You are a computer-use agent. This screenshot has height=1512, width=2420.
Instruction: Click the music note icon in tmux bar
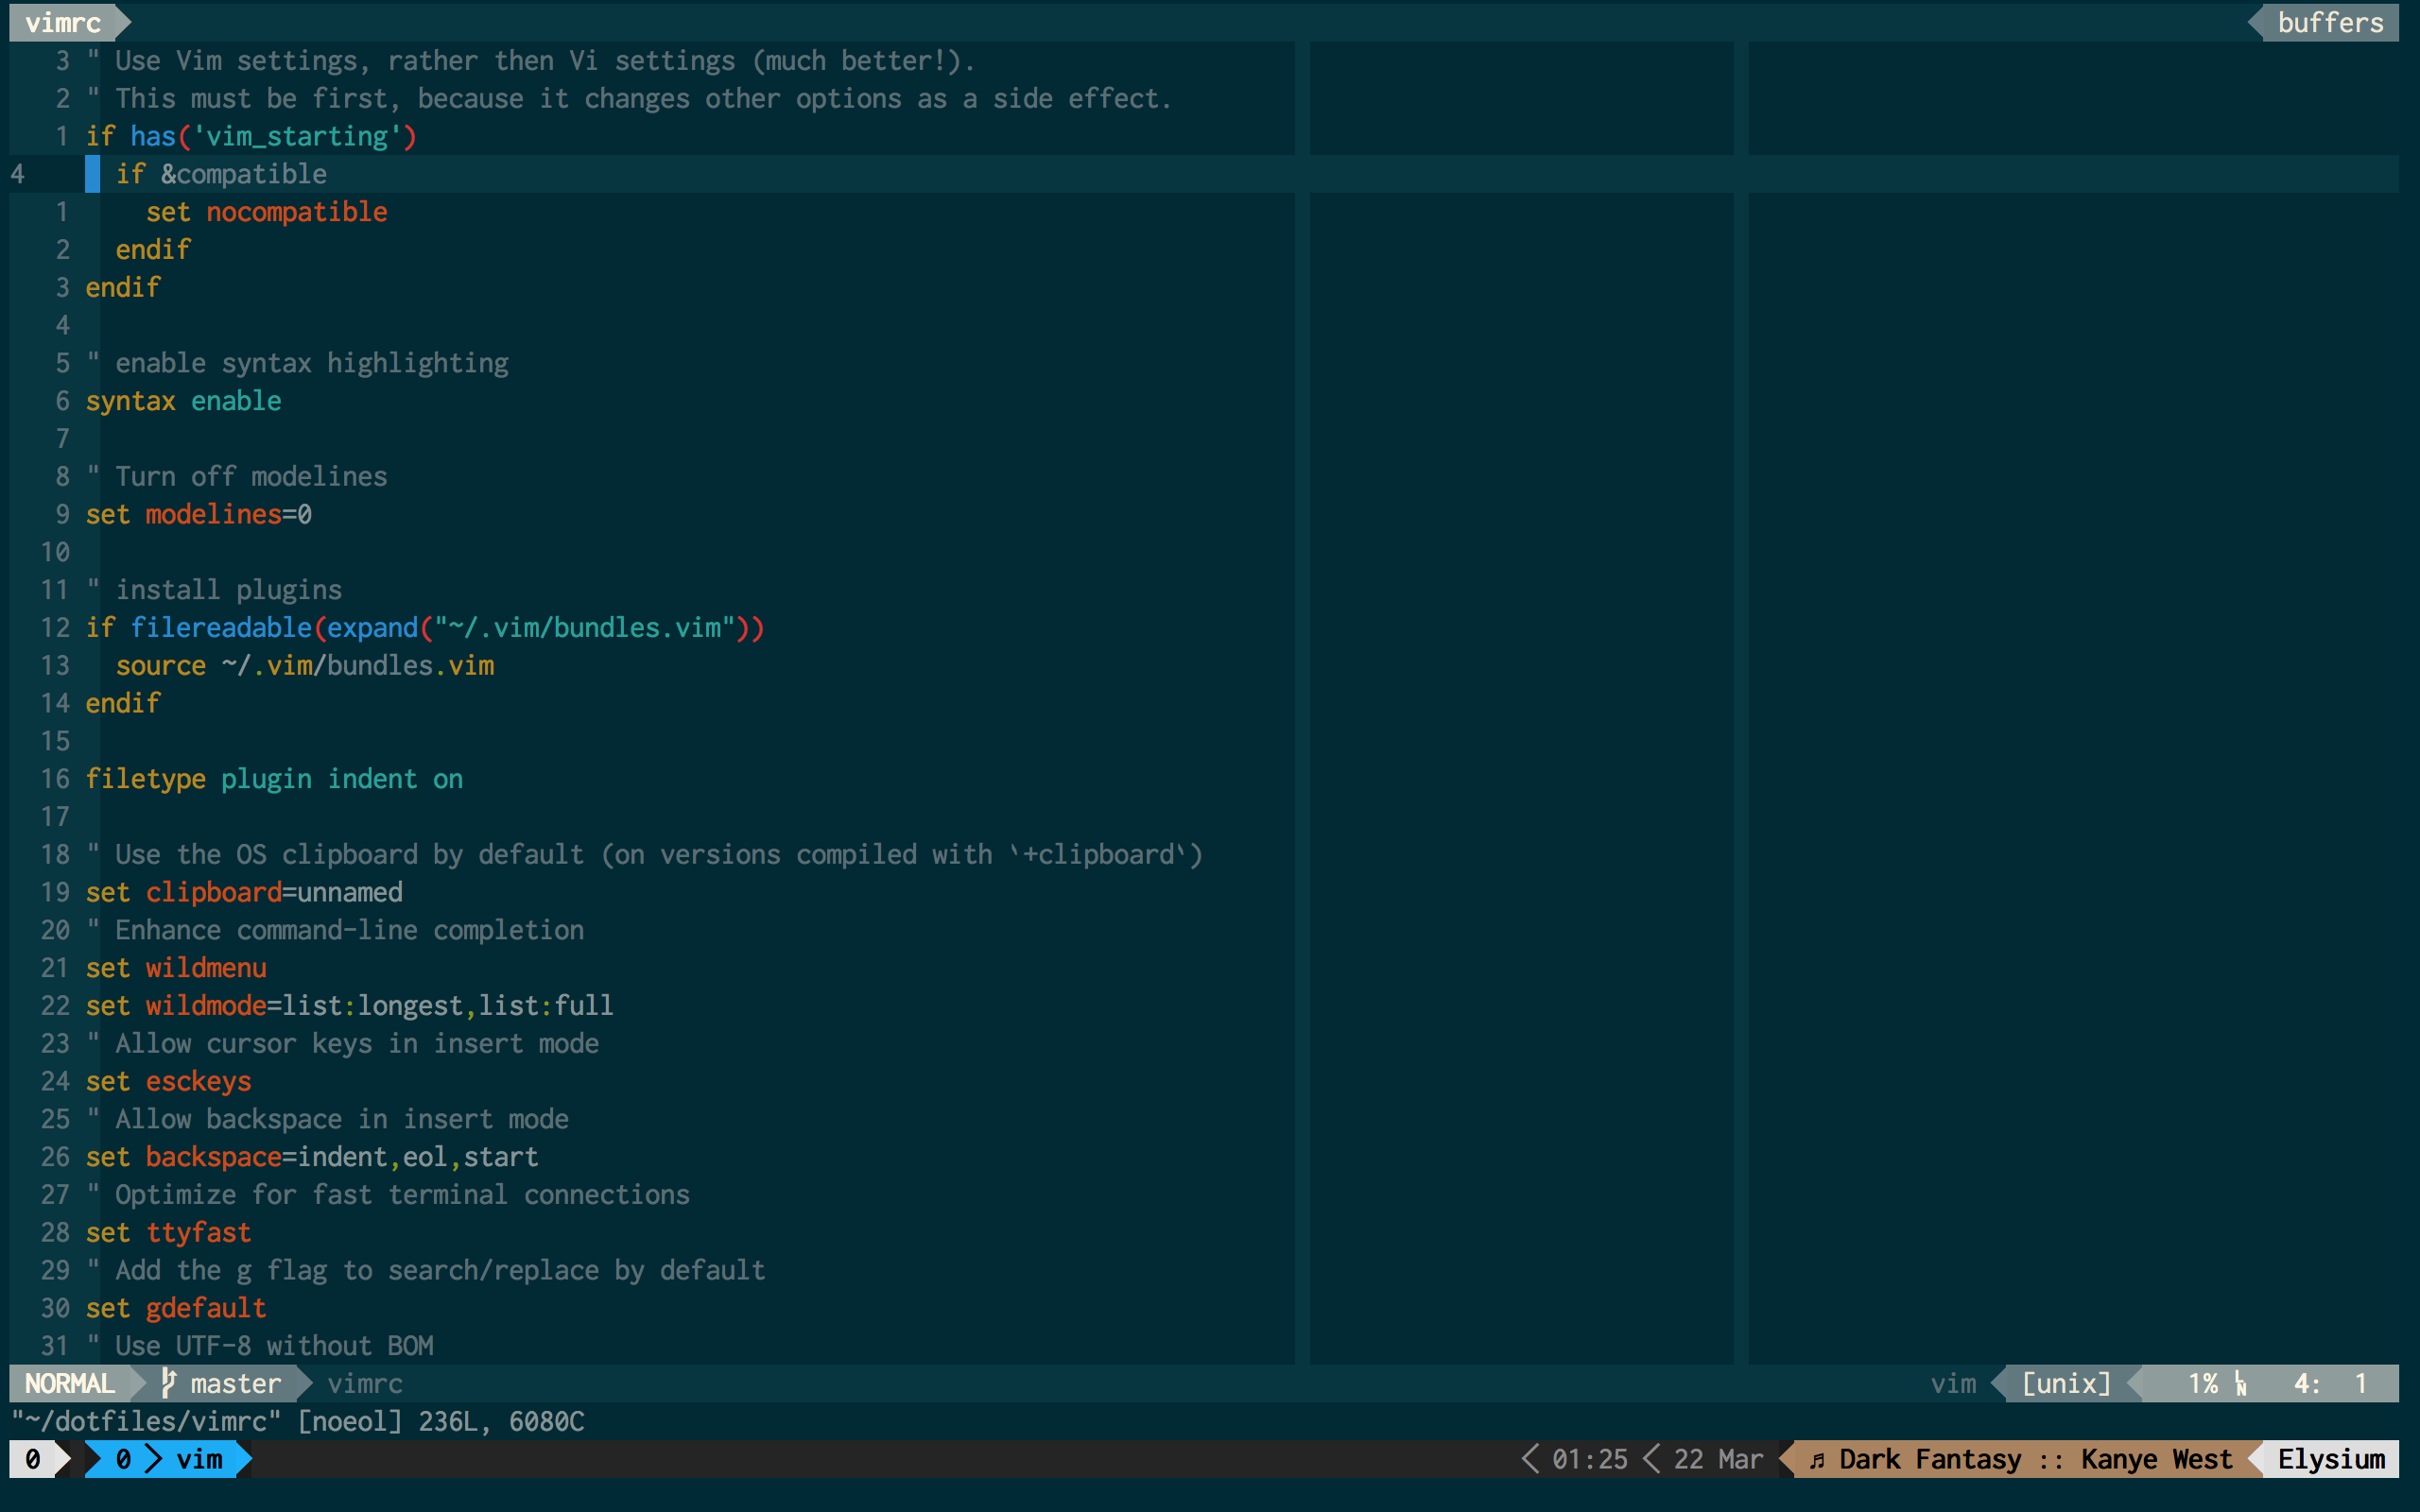pos(1817,1460)
